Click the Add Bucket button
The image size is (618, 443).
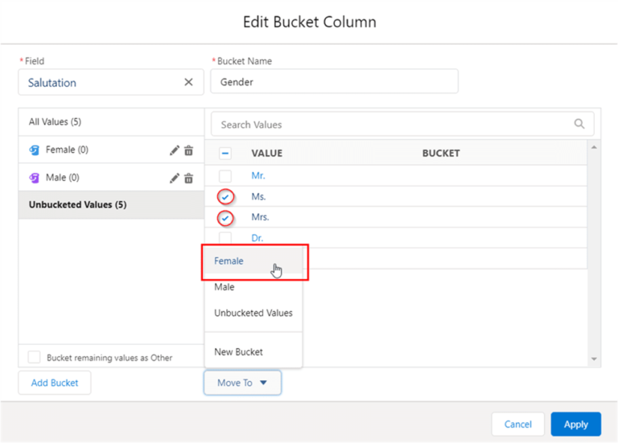(55, 383)
